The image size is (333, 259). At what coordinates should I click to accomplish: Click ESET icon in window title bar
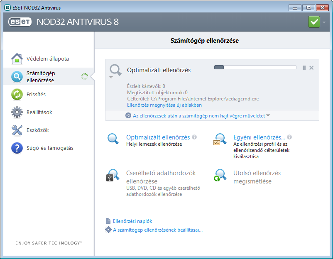pyautogui.click(x=7, y=7)
